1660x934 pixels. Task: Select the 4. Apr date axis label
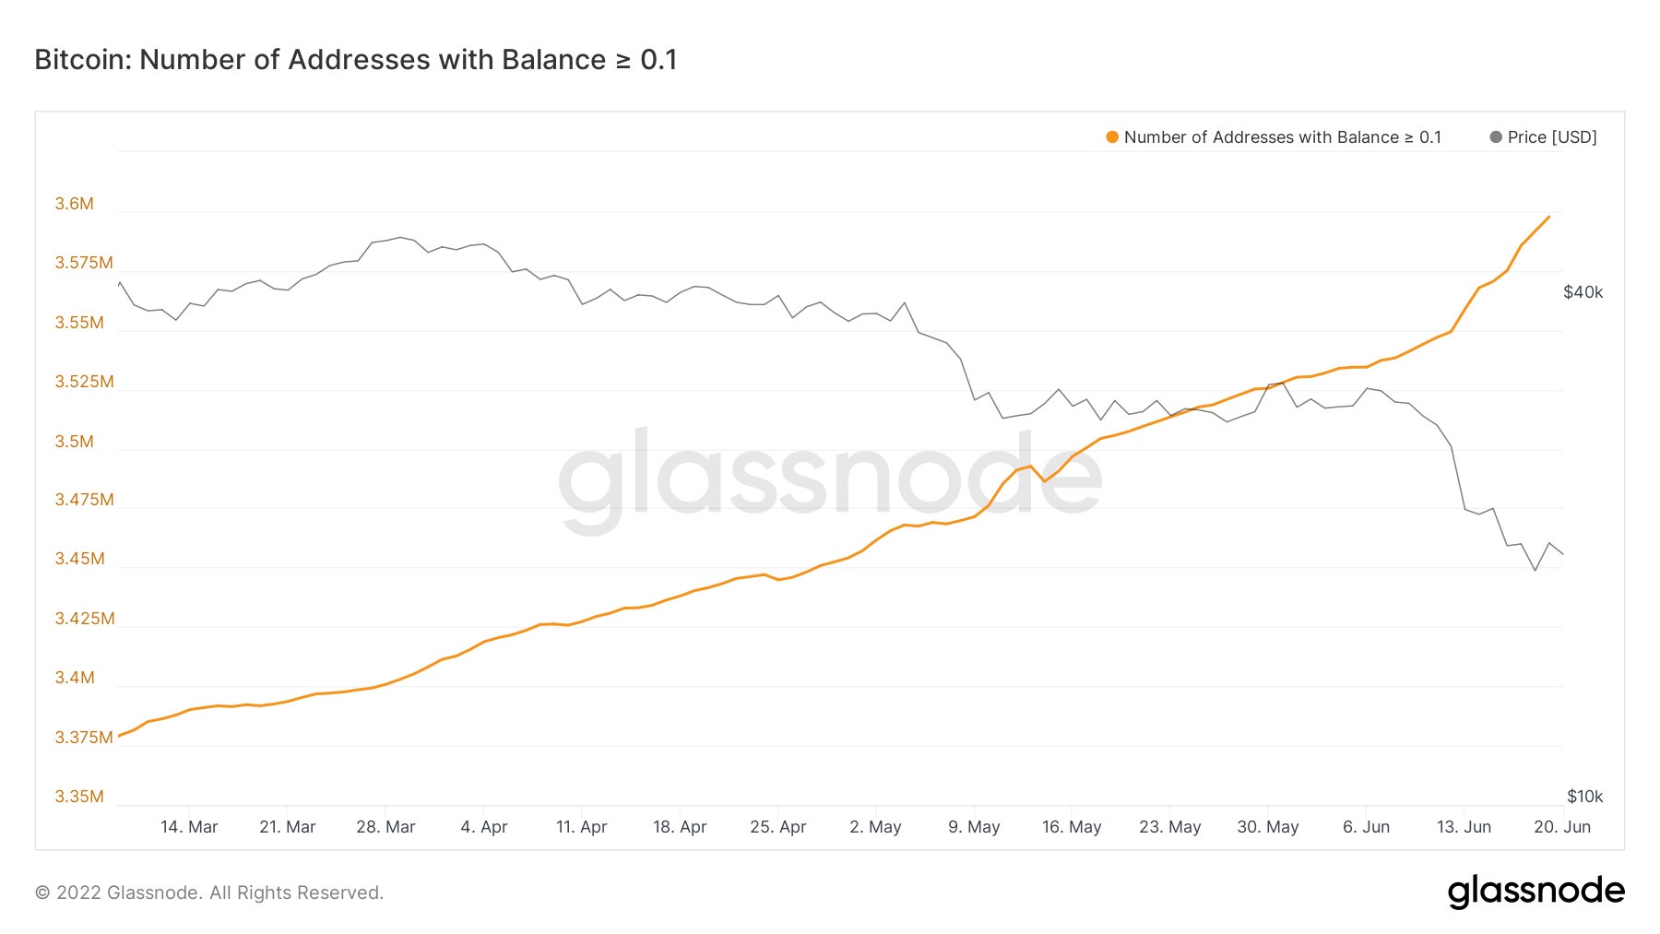coord(484,827)
